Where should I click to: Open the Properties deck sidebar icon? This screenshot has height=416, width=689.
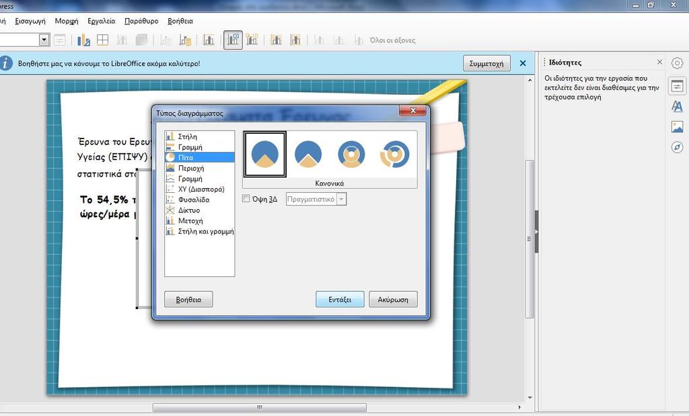[677, 86]
